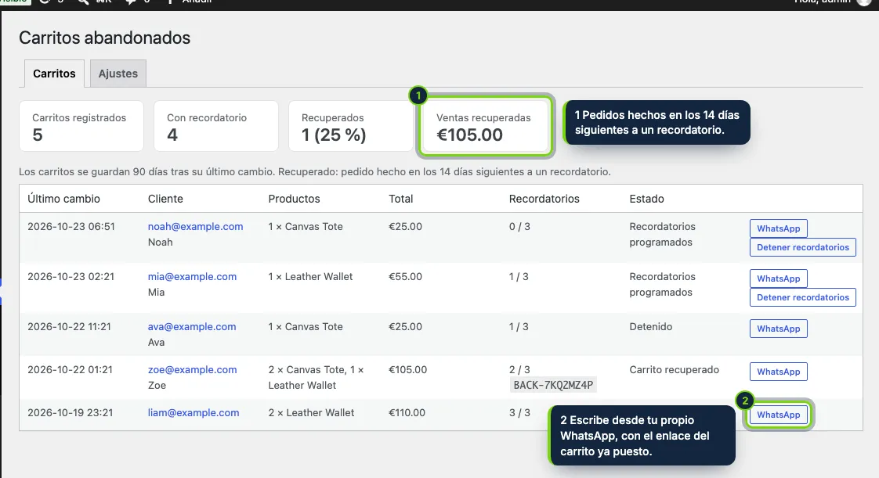The width and height of the screenshot is (879, 478).
Task: Open WhatsApp for liam@example.com's cart
Action: (x=778, y=415)
